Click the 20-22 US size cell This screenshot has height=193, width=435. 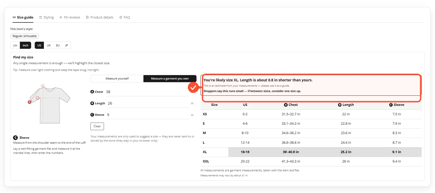click(245, 161)
